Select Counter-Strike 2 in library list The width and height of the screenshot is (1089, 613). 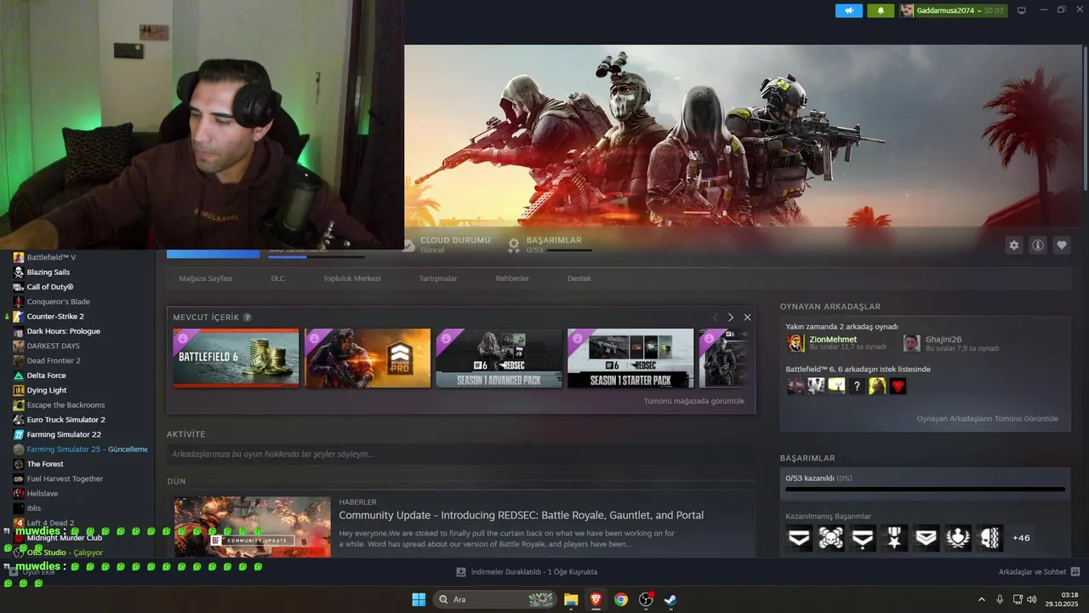[55, 317]
